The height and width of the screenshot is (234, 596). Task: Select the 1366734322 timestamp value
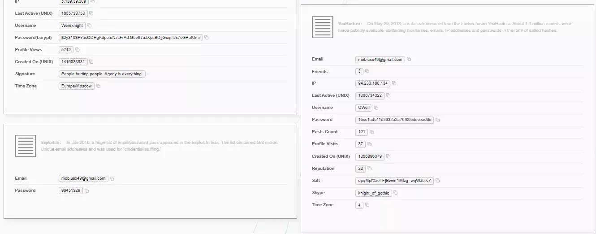370,95
